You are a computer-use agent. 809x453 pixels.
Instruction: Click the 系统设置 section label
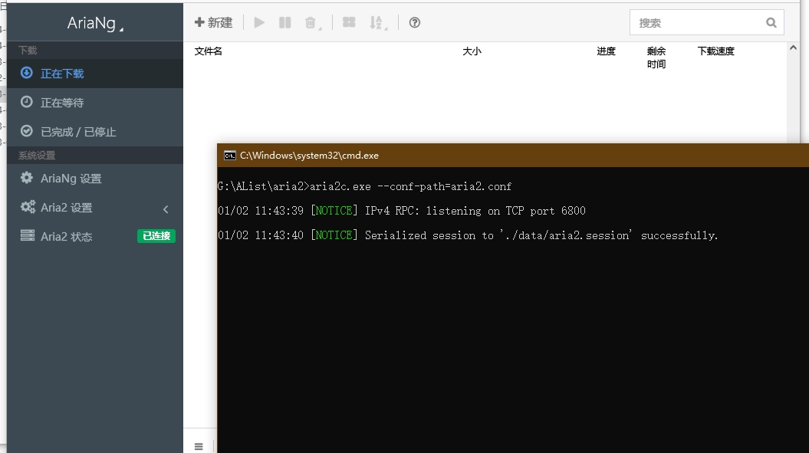tap(37, 156)
